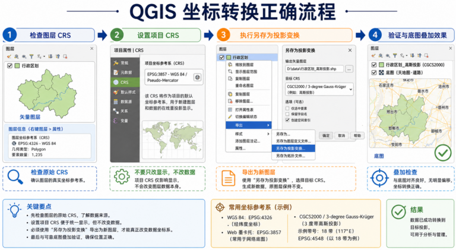
Task: Click green swatch of 行政区划_高斯投影 layer
Action: pyautogui.click(x=381, y=65)
